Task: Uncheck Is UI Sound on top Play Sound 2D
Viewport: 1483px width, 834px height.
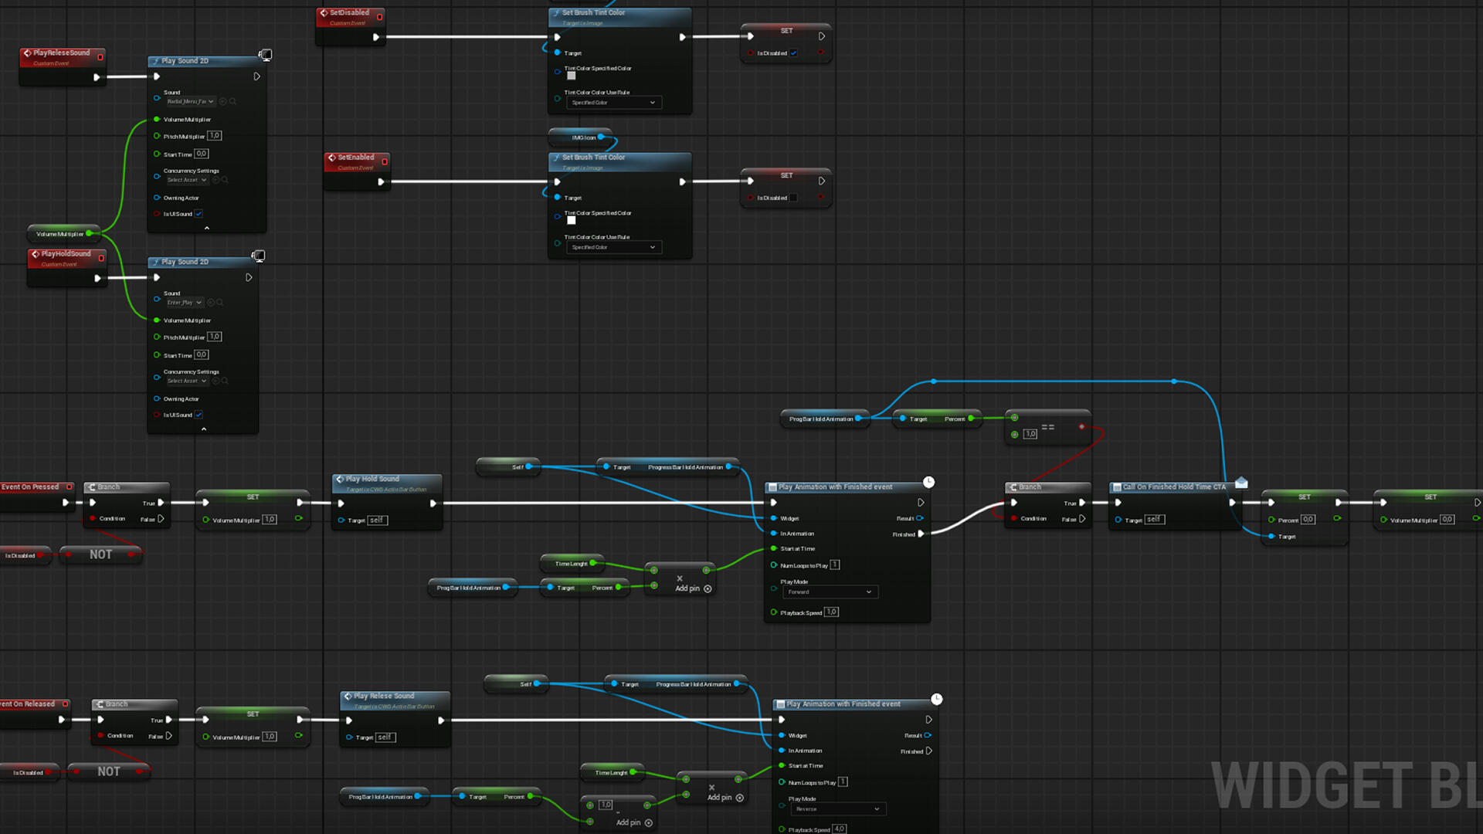Action: coord(199,214)
